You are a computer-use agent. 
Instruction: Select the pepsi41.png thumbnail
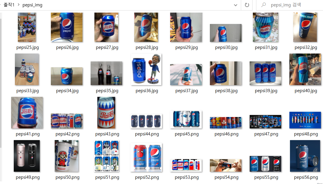coord(27,113)
